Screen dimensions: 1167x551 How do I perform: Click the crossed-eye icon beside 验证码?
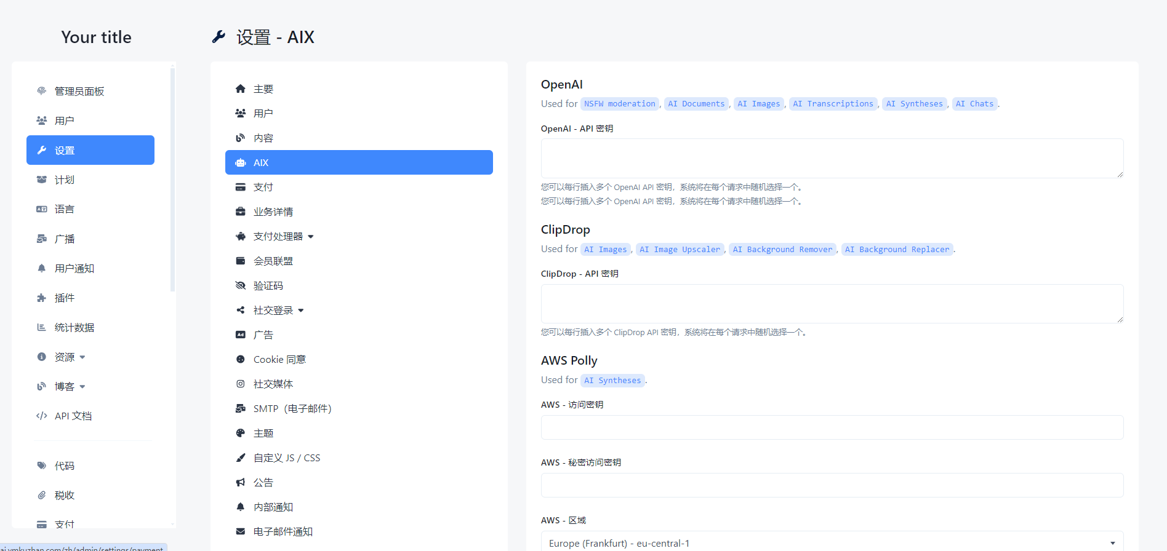click(241, 285)
